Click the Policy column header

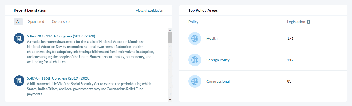pos(193,22)
